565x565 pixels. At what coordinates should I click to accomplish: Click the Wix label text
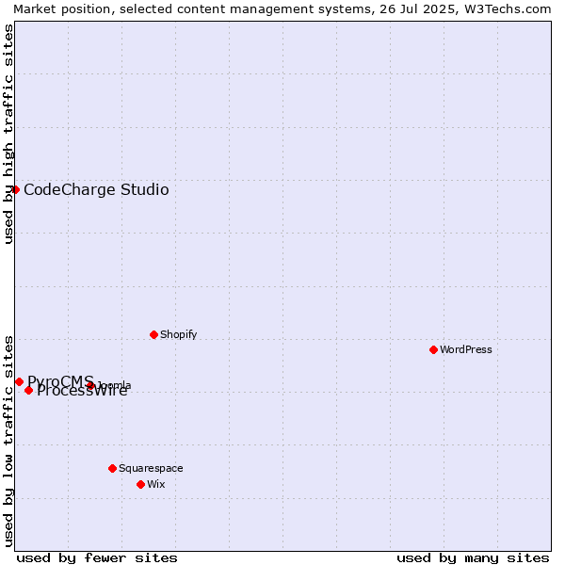click(x=156, y=484)
